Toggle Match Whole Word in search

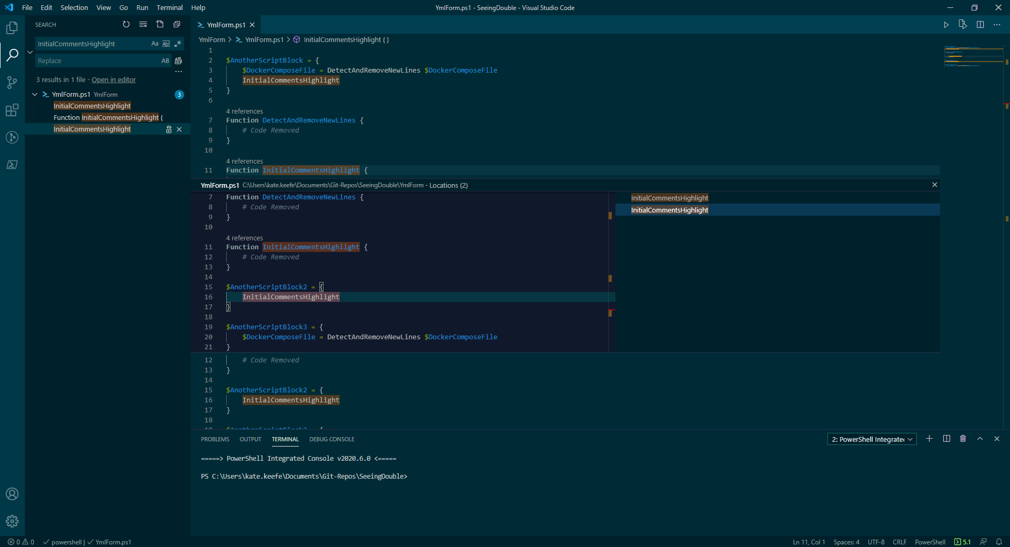166,44
